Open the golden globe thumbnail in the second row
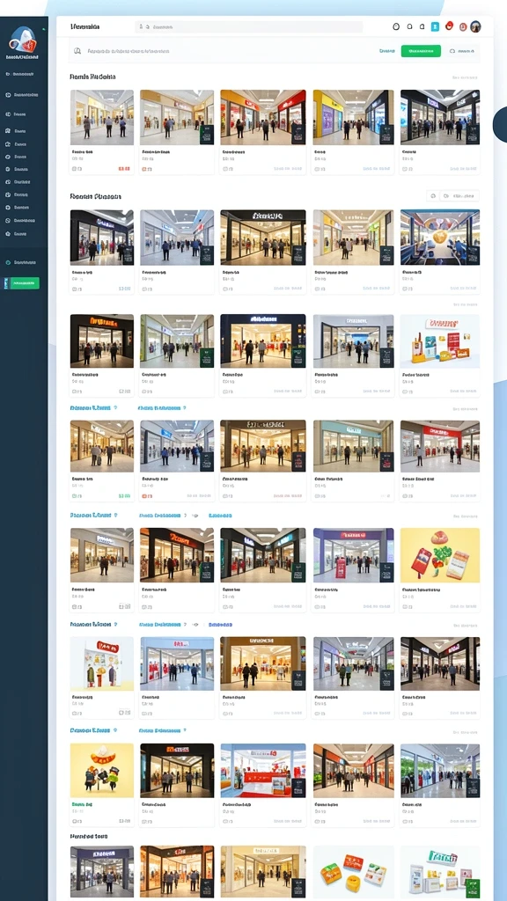Viewport: 507px width, 901px height. click(440, 237)
